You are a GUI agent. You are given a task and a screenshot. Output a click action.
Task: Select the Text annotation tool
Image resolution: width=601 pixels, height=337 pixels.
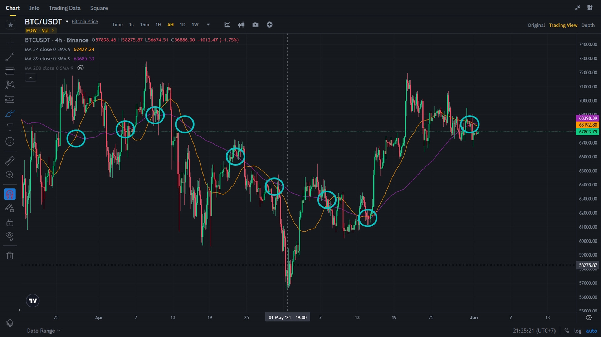pos(10,127)
